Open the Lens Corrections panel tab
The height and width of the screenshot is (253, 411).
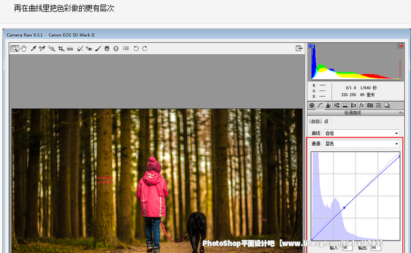tap(353, 106)
